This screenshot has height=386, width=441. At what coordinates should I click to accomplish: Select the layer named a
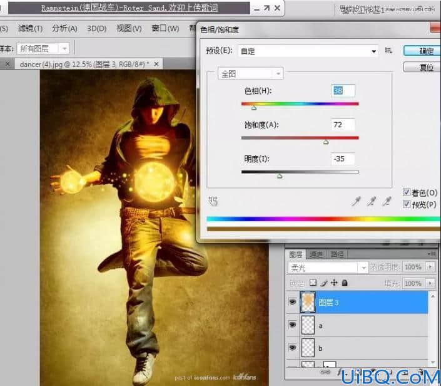coord(357,325)
